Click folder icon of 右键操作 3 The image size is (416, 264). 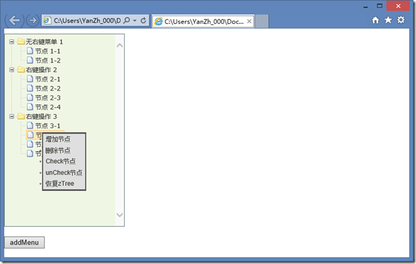click(x=21, y=116)
